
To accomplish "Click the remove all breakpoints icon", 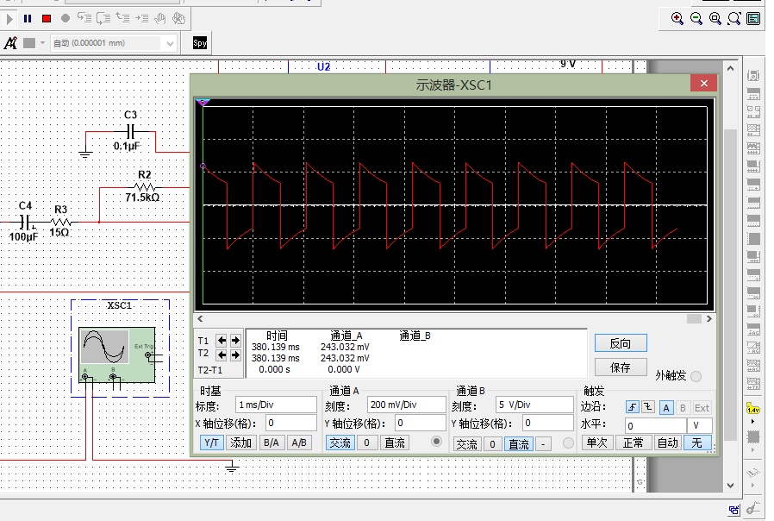I will point(178,19).
